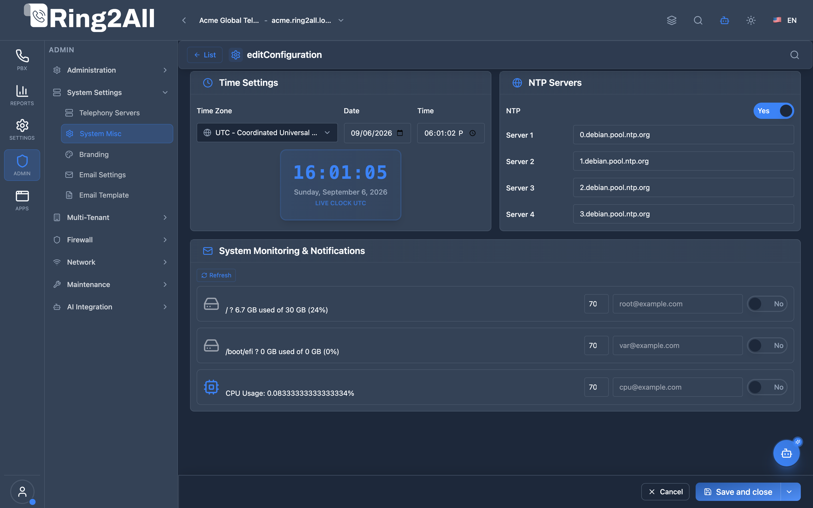Open the PBX section in the sidebar

point(22,60)
